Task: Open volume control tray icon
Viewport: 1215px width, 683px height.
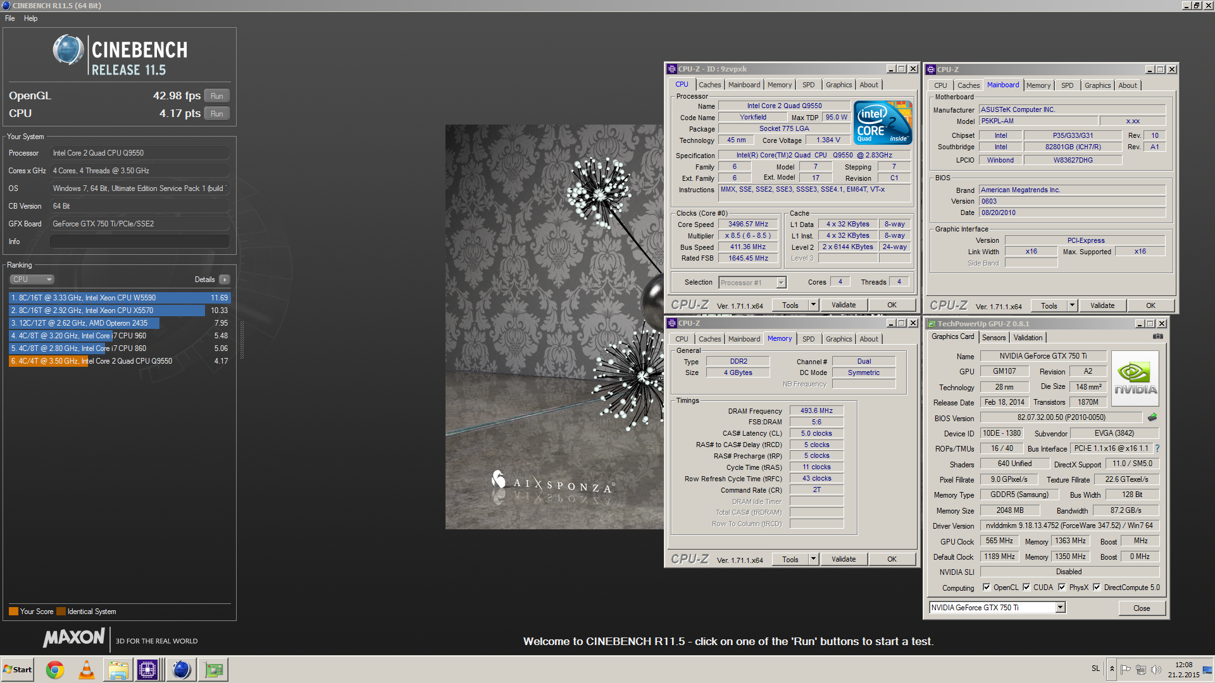Action: tap(1156, 670)
